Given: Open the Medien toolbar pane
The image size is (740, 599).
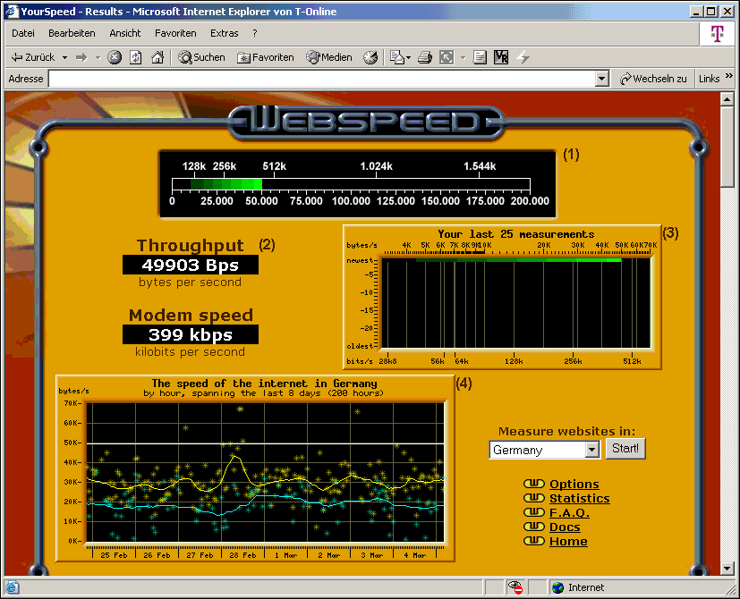Looking at the screenshot, I should [329, 57].
